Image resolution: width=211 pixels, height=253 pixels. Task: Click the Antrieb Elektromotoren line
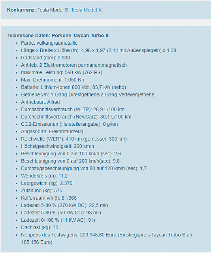point(74,65)
